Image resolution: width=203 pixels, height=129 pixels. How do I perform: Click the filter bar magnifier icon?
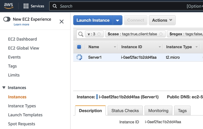81,34
